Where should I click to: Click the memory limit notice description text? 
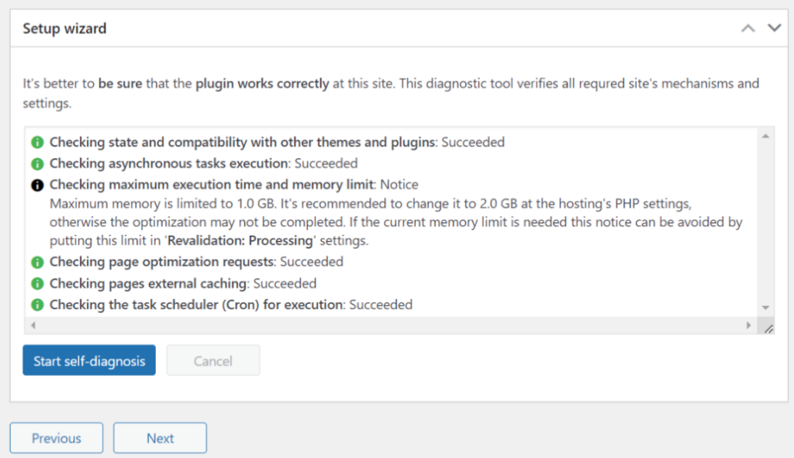point(396,222)
